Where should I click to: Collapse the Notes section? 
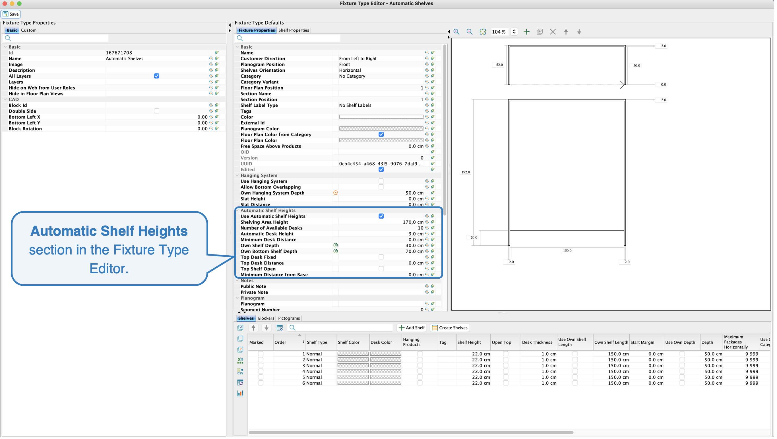[238, 281]
